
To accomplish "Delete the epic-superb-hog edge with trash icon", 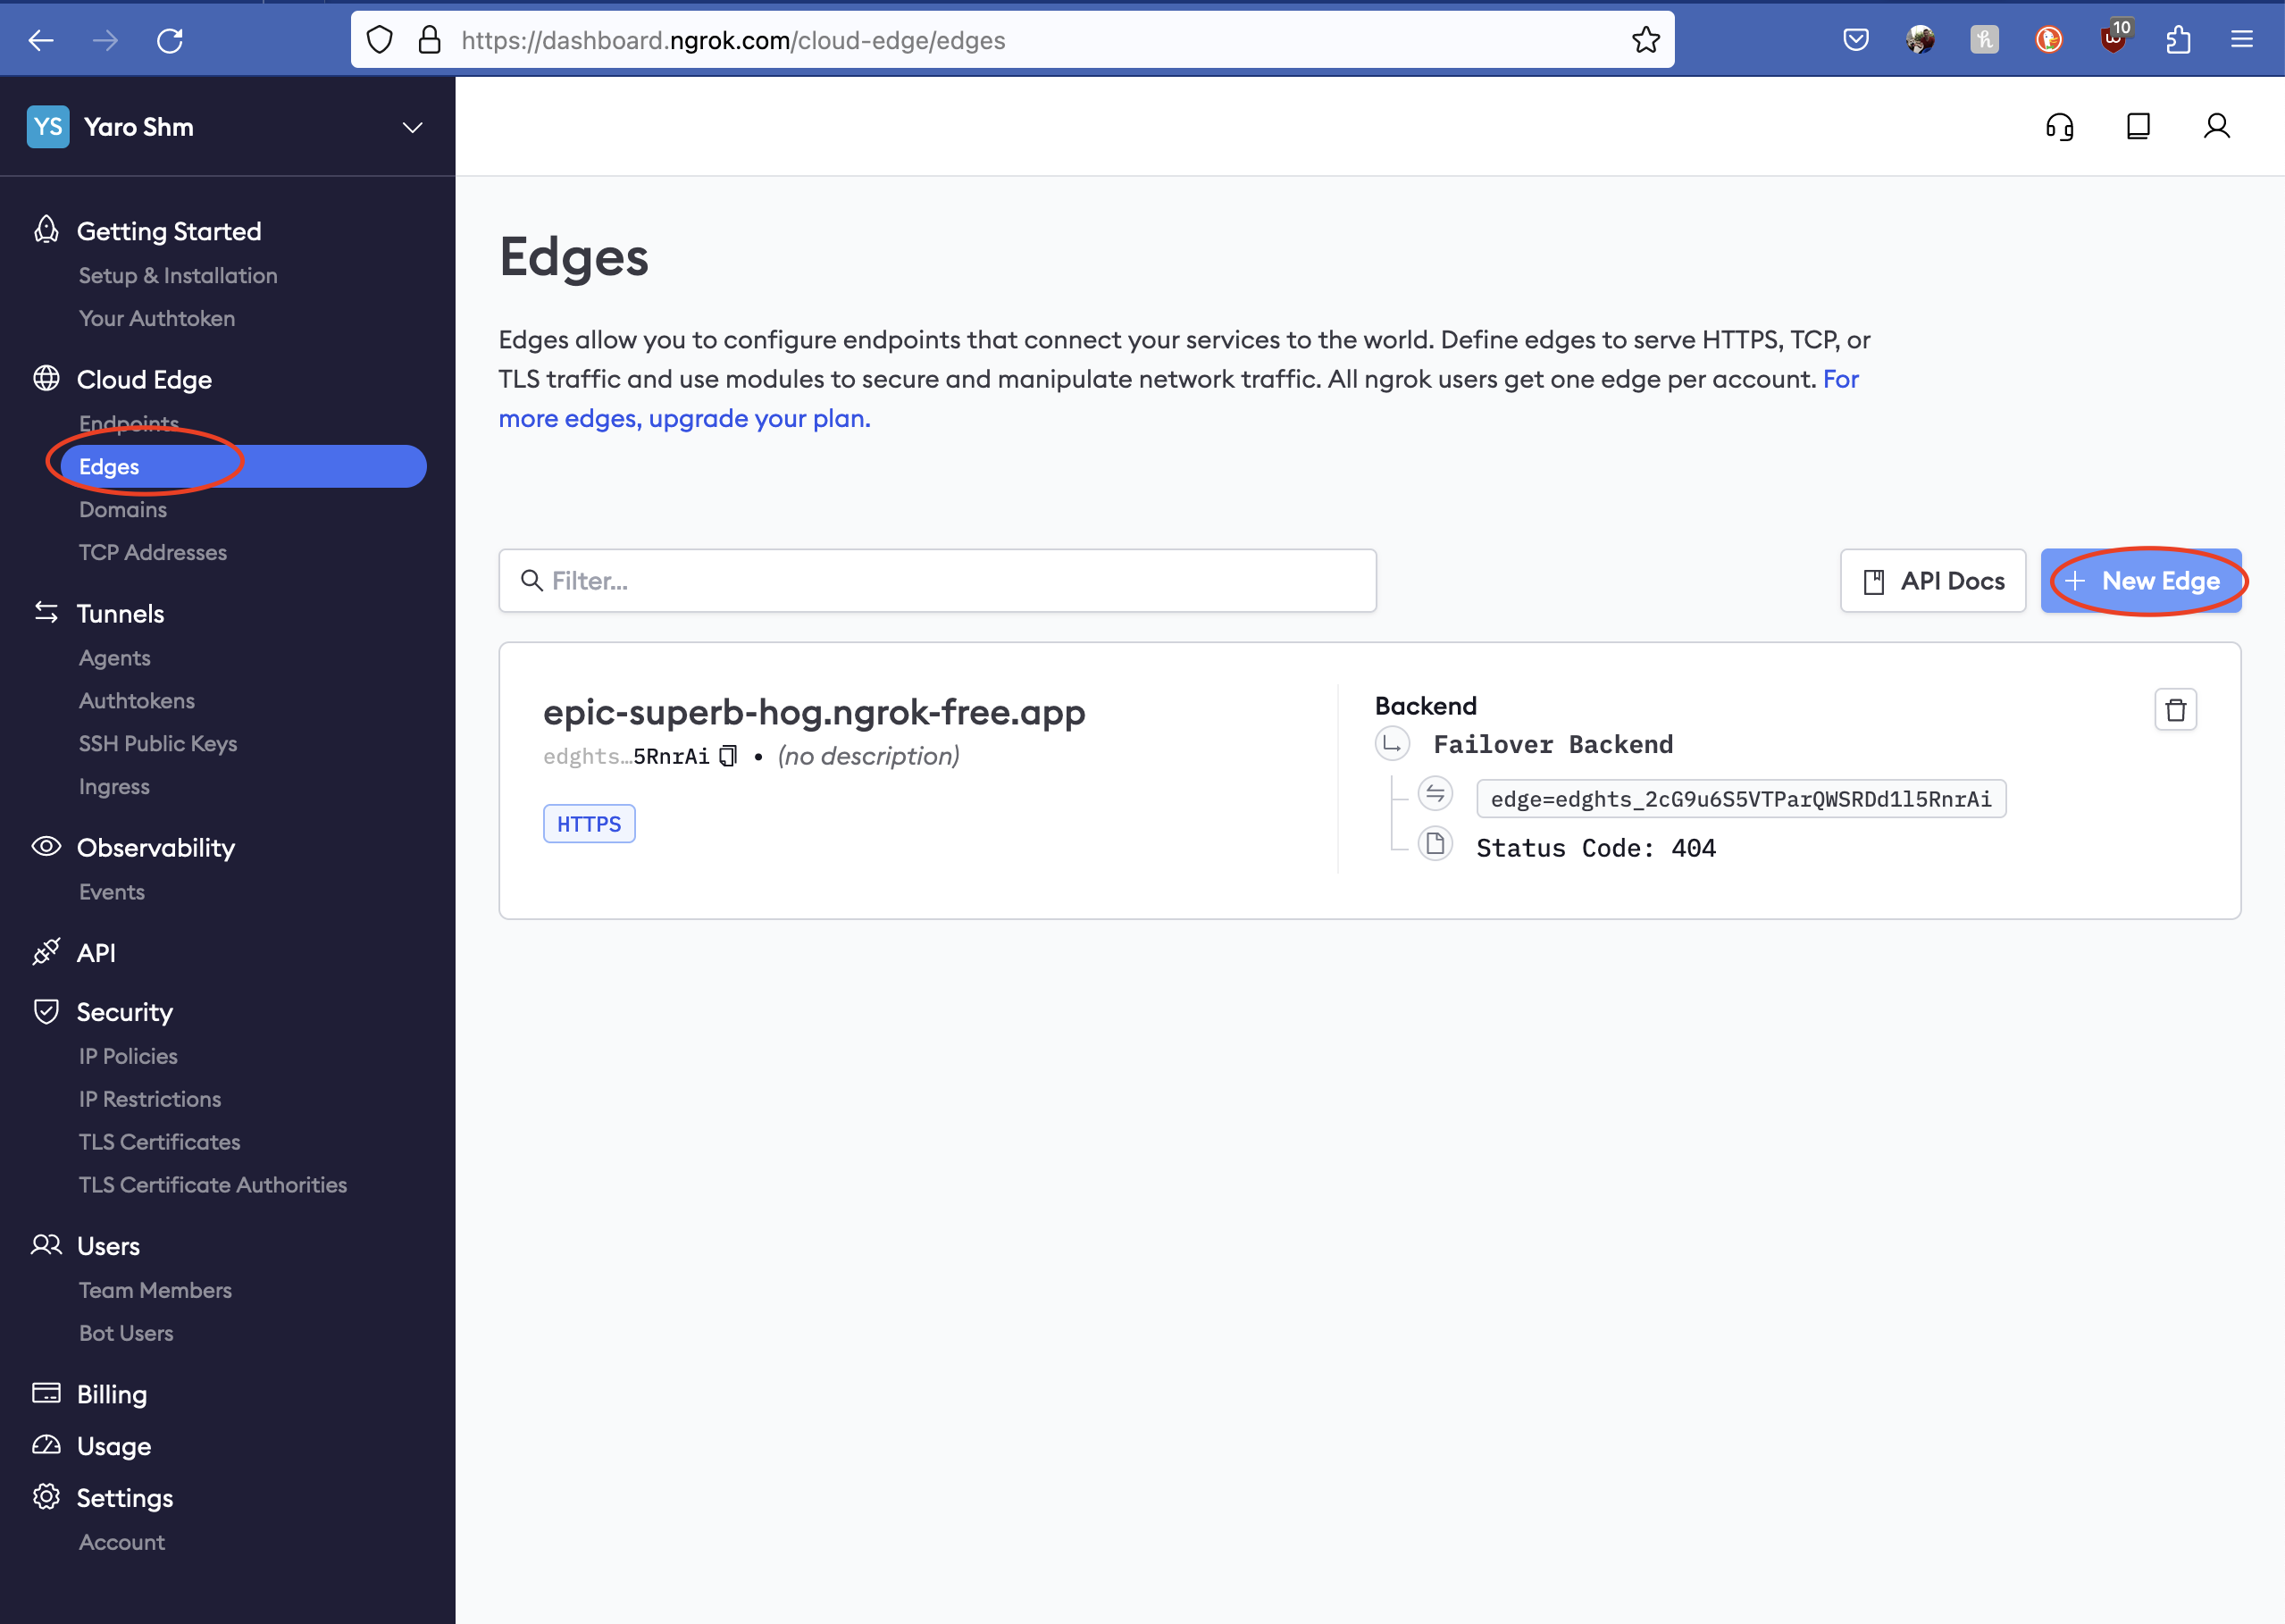I will coord(2175,710).
